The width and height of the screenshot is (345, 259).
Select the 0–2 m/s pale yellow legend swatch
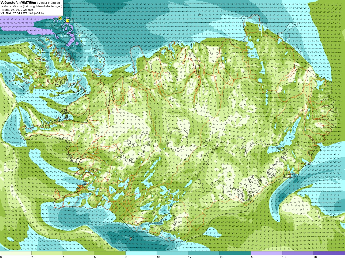16,253
